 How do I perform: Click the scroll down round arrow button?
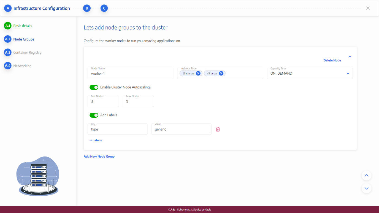click(366, 188)
